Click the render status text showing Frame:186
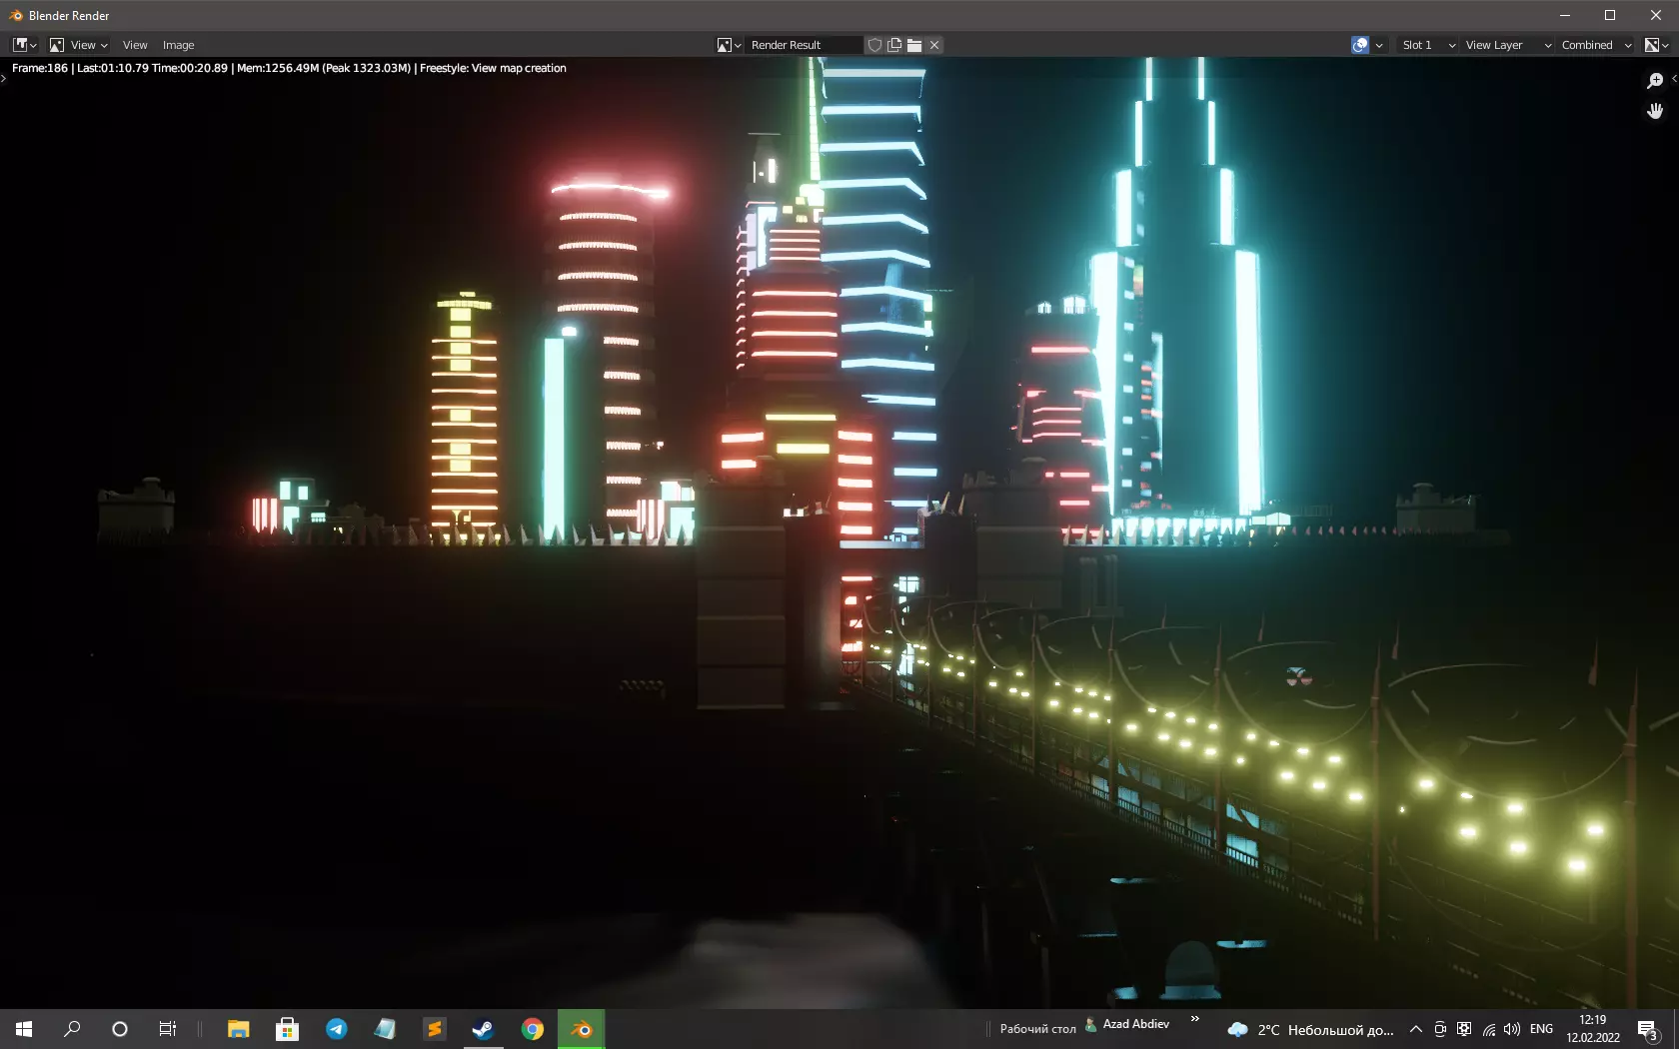 [x=289, y=68]
